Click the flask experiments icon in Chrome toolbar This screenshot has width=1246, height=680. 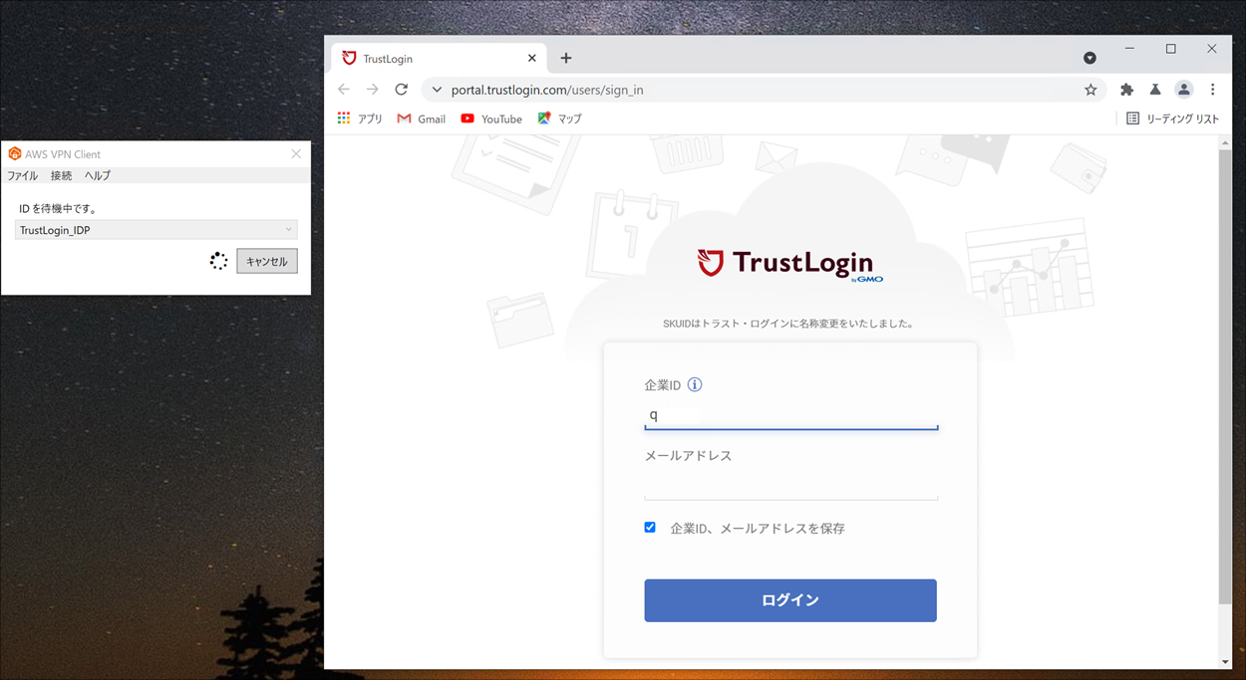pyautogui.click(x=1155, y=90)
